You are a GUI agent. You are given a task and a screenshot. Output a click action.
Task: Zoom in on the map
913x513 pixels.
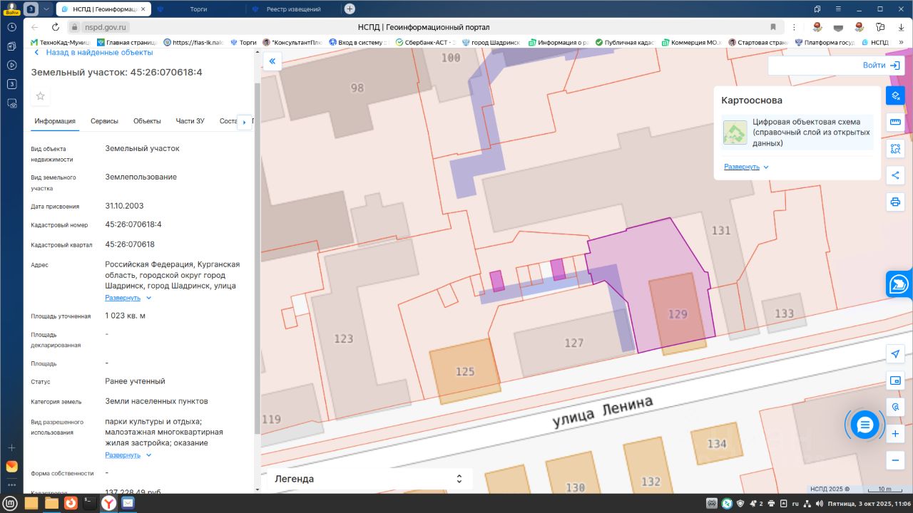tap(895, 433)
